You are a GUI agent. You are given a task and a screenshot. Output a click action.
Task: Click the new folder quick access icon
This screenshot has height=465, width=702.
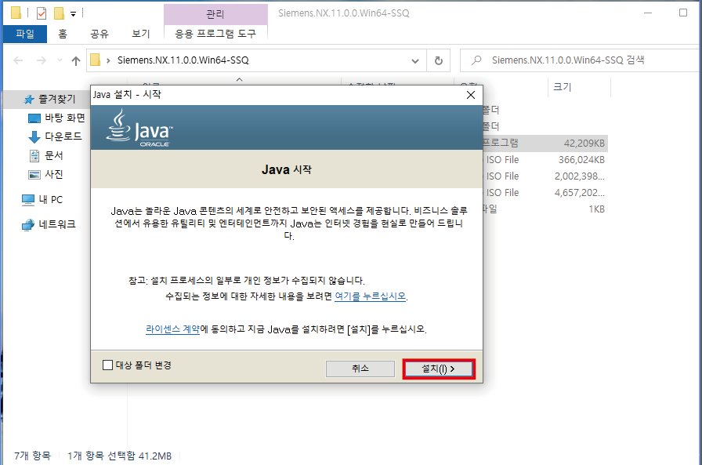(x=59, y=13)
